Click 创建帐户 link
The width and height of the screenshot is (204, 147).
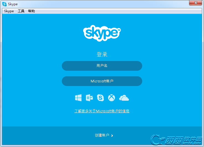[102, 135]
